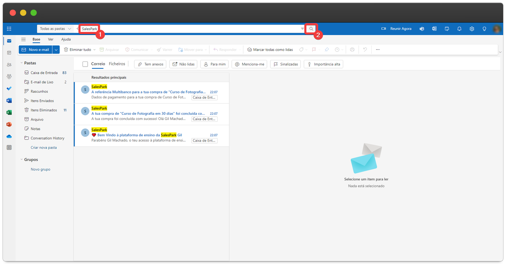The height and width of the screenshot is (264, 506).
Task: Toggle the Não lidas filter
Action: tap(183, 64)
